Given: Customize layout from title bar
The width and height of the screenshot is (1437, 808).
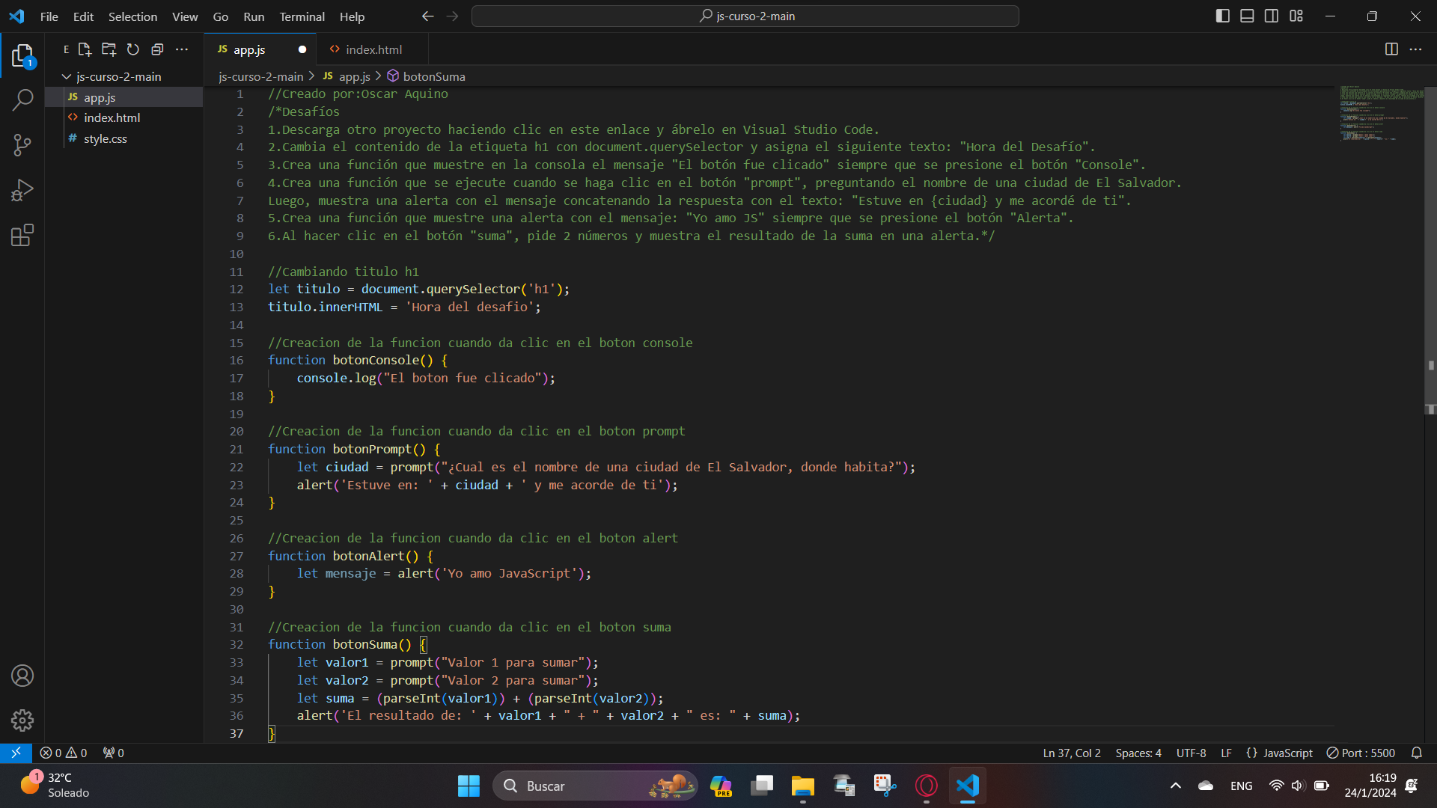Looking at the screenshot, I should [1296, 16].
